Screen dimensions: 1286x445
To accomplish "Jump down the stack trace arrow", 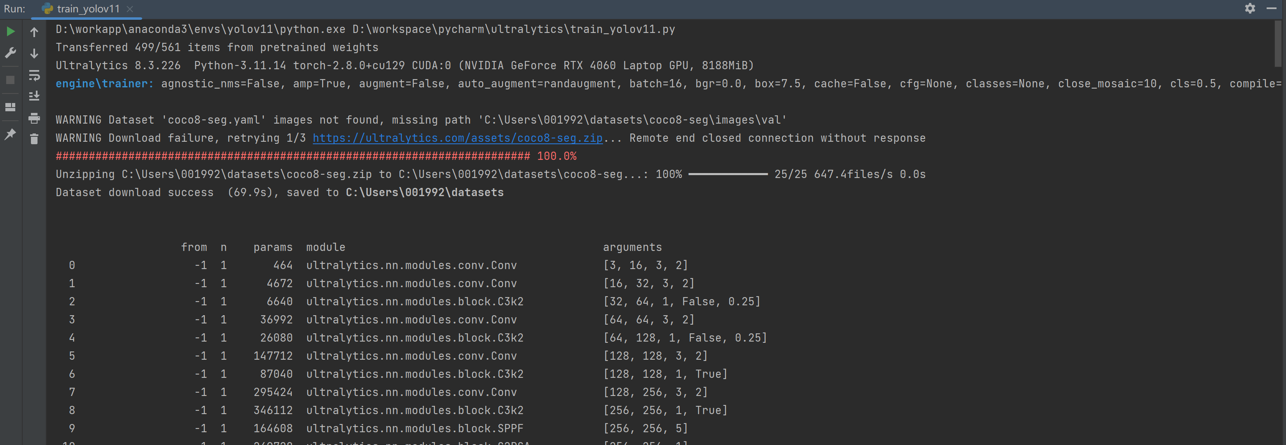I will click(x=34, y=54).
